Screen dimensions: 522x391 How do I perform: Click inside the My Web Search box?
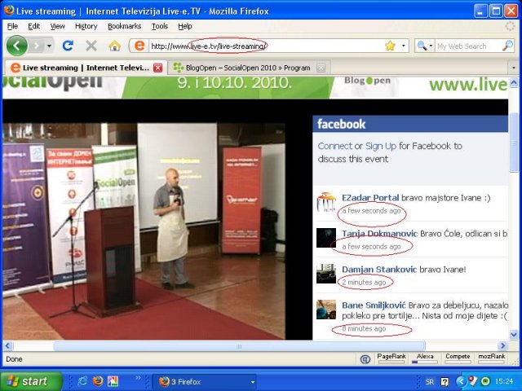467,46
